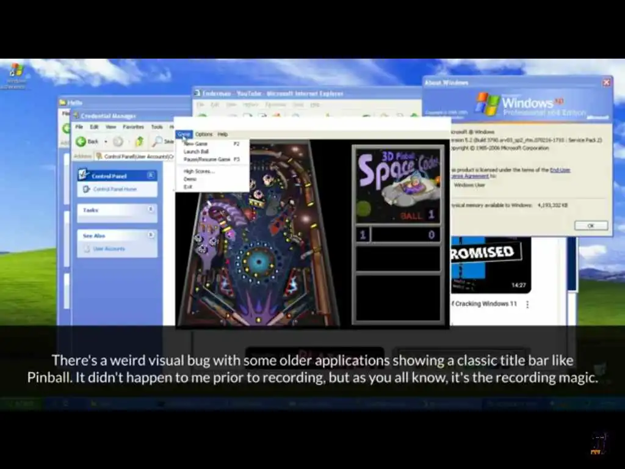Open the Pinball Options menu

point(204,134)
